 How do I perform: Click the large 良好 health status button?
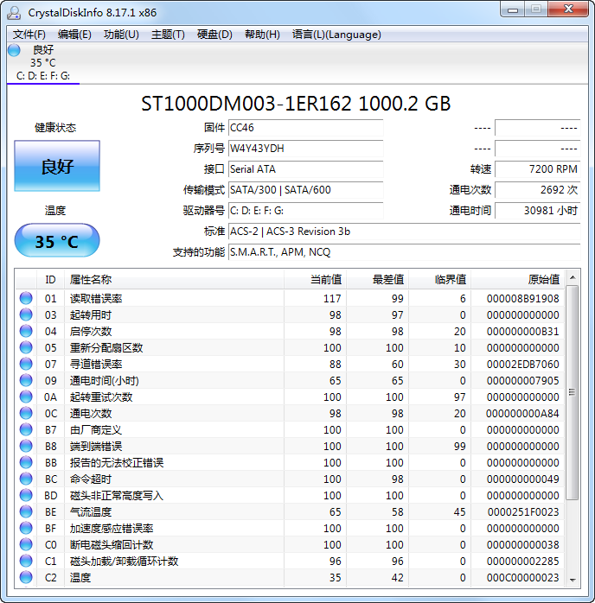point(57,166)
